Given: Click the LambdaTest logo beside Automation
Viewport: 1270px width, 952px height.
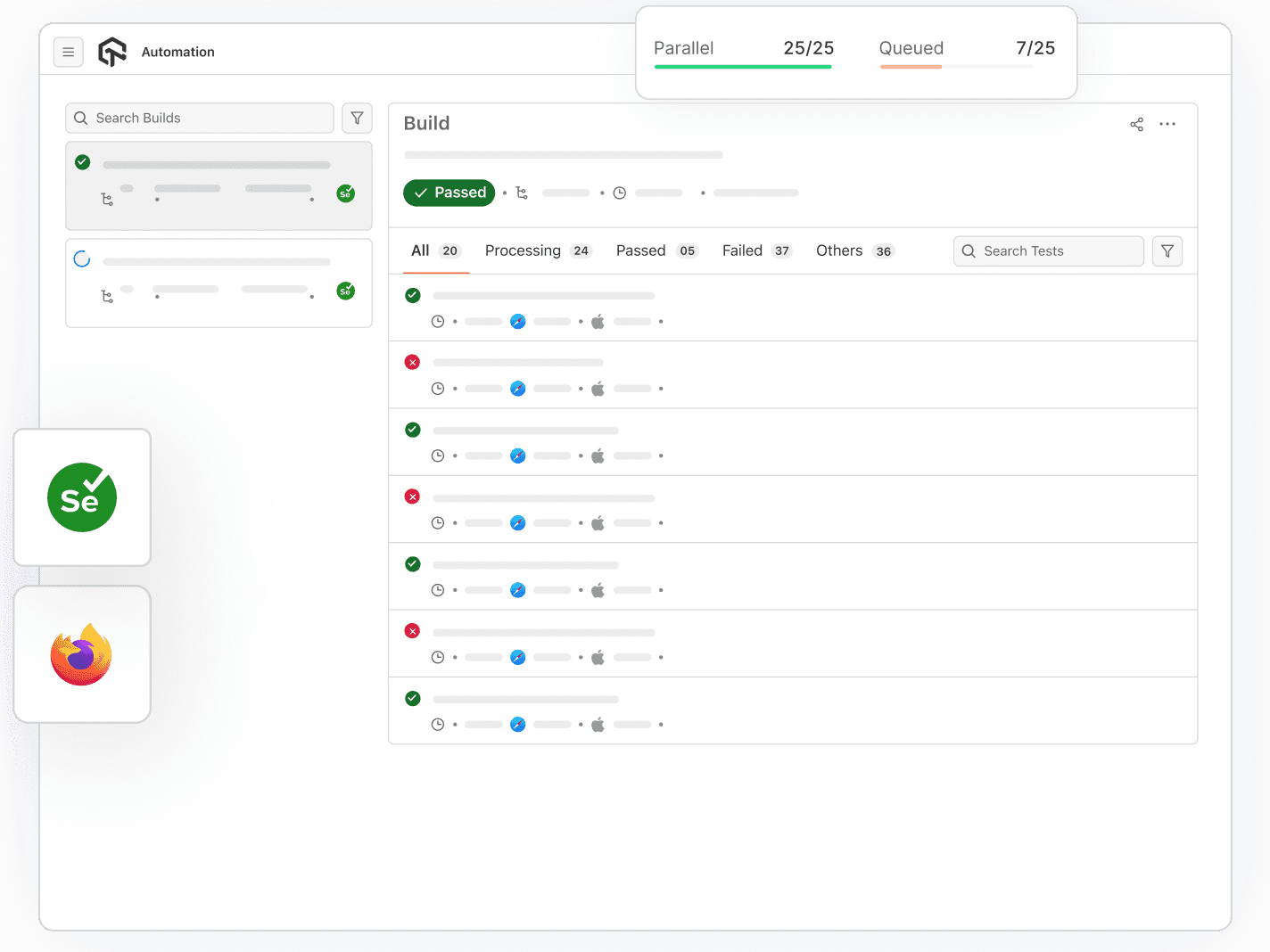Looking at the screenshot, I should coord(112,53).
